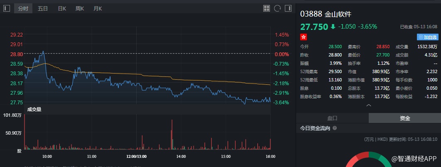Switch to the 五日 chart tab
This screenshot has height=167, width=441.
[x=42, y=8]
